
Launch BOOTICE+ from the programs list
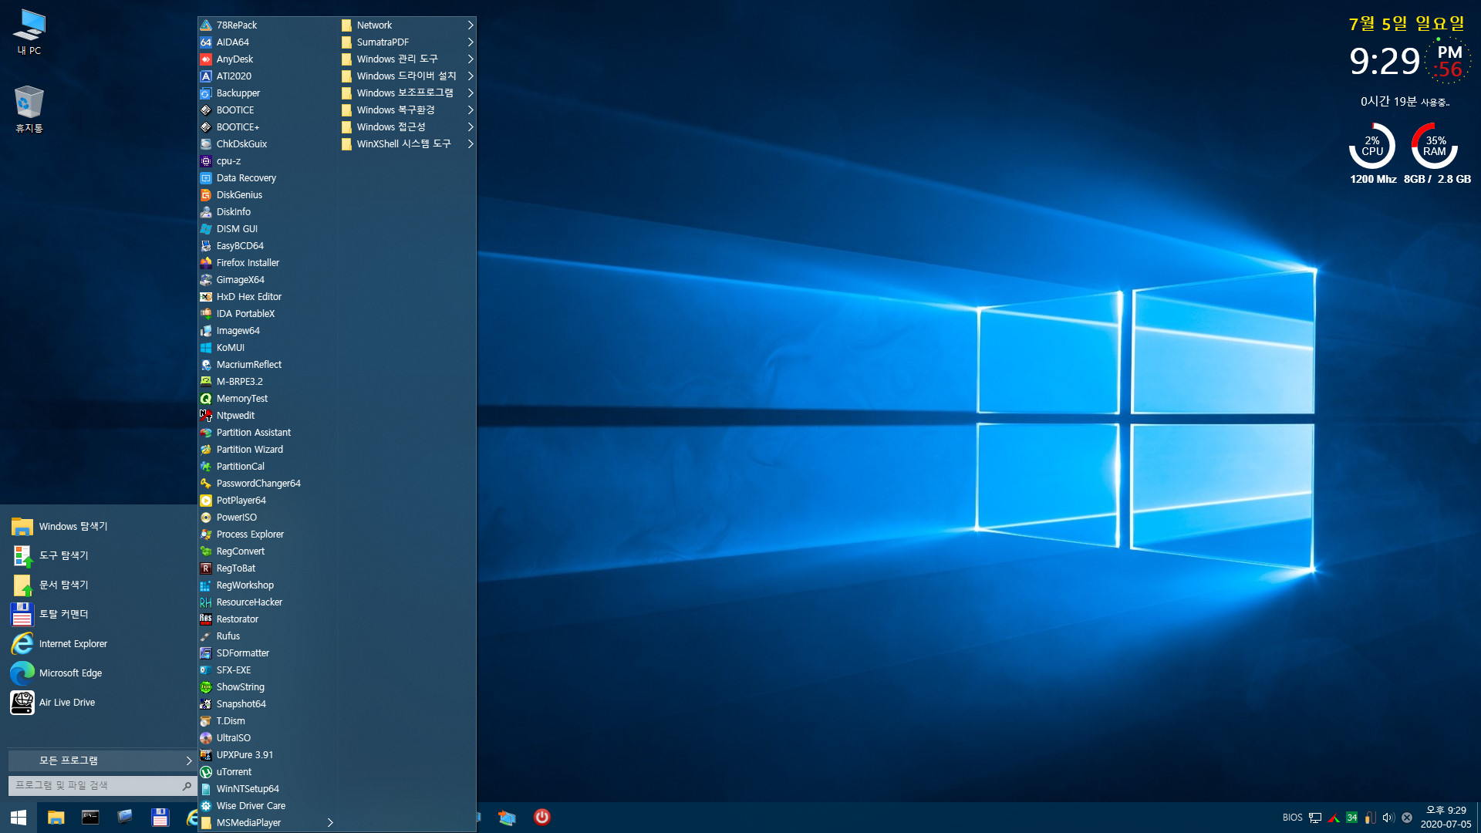[x=267, y=127]
